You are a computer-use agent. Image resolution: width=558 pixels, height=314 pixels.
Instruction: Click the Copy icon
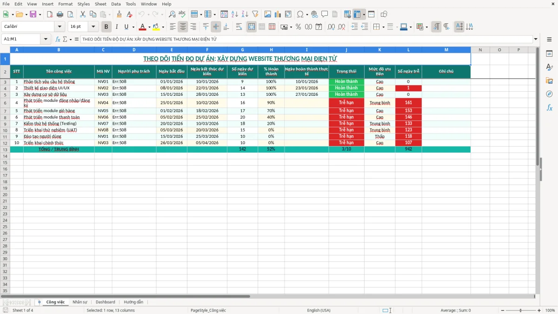[93, 14]
